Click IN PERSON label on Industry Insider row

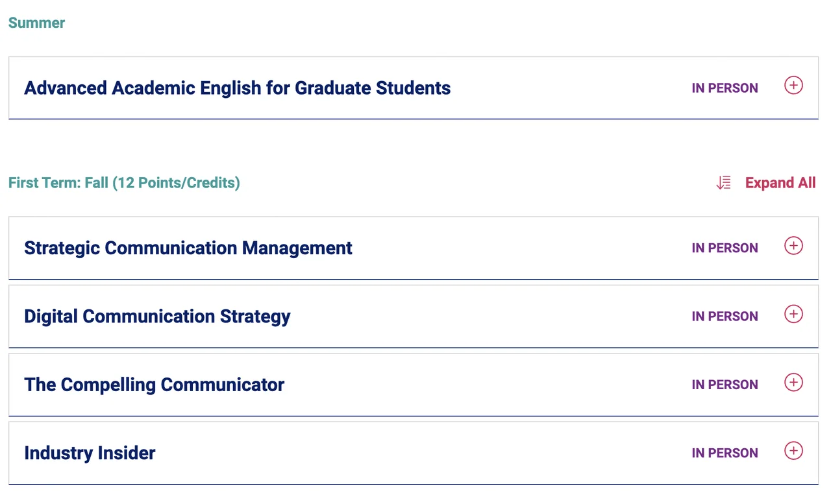(725, 453)
